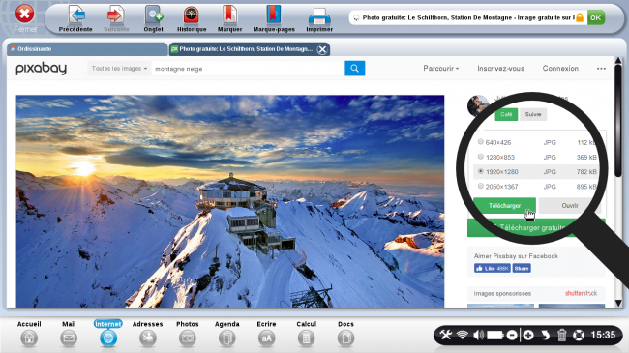Expand the Toutes les images dropdown
This screenshot has height=353, width=629.
[x=119, y=69]
